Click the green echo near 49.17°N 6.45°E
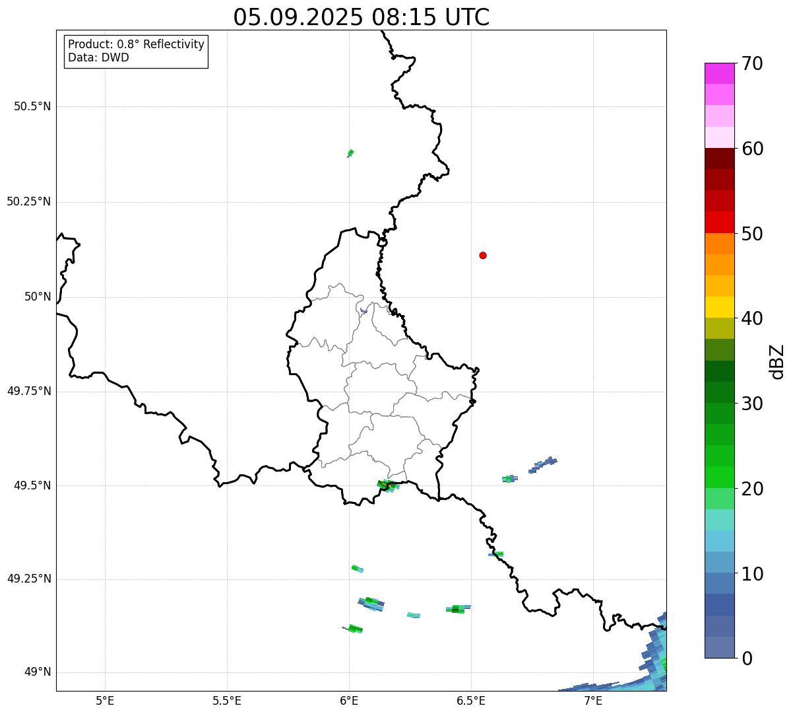The height and width of the screenshot is (714, 793). [x=458, y=608]
